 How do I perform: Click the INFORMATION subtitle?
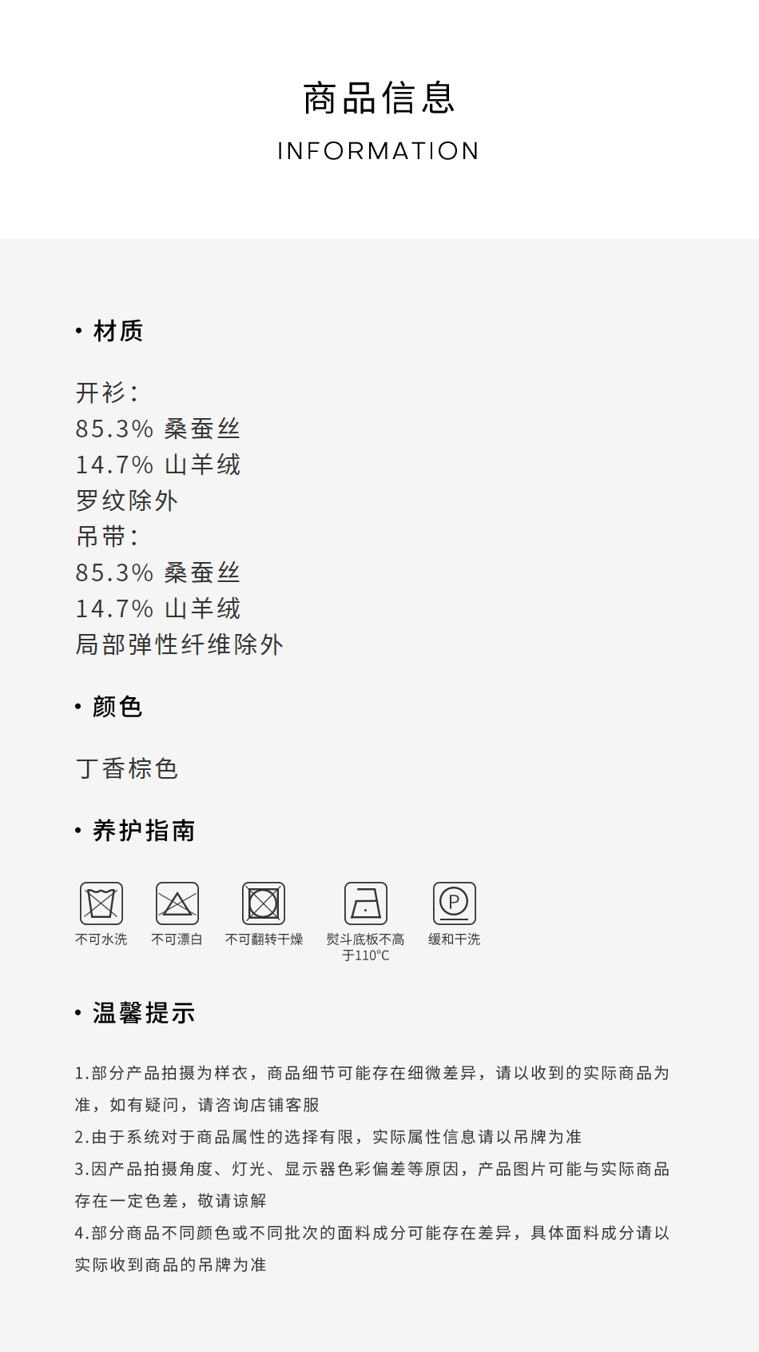pyautogui.click(x=379, y=151)
